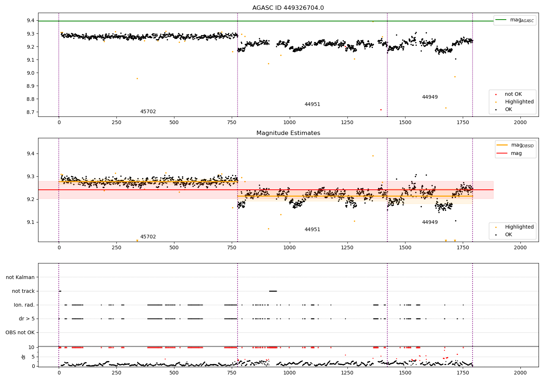Select the orange mag OBSID legend line
The width and height of the screenshot is (544, 381).
502,145
